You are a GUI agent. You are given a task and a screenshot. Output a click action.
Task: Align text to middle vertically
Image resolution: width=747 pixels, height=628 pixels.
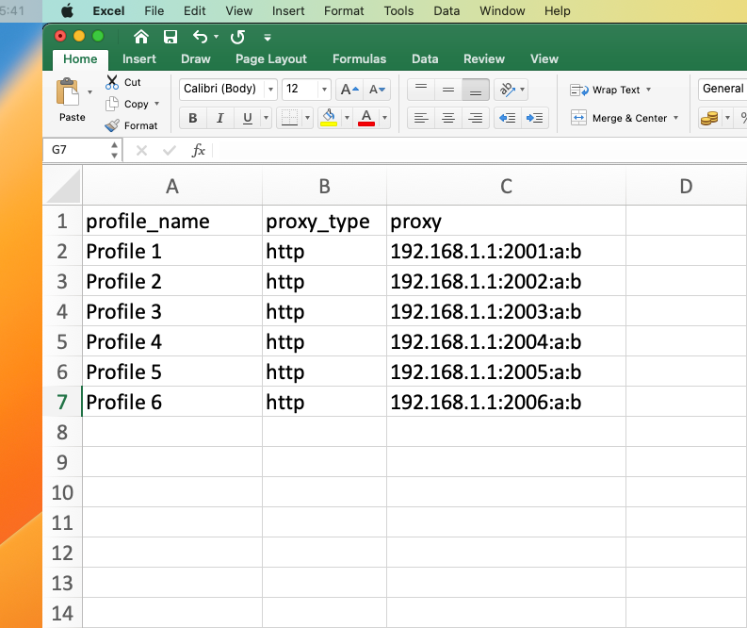447,90
